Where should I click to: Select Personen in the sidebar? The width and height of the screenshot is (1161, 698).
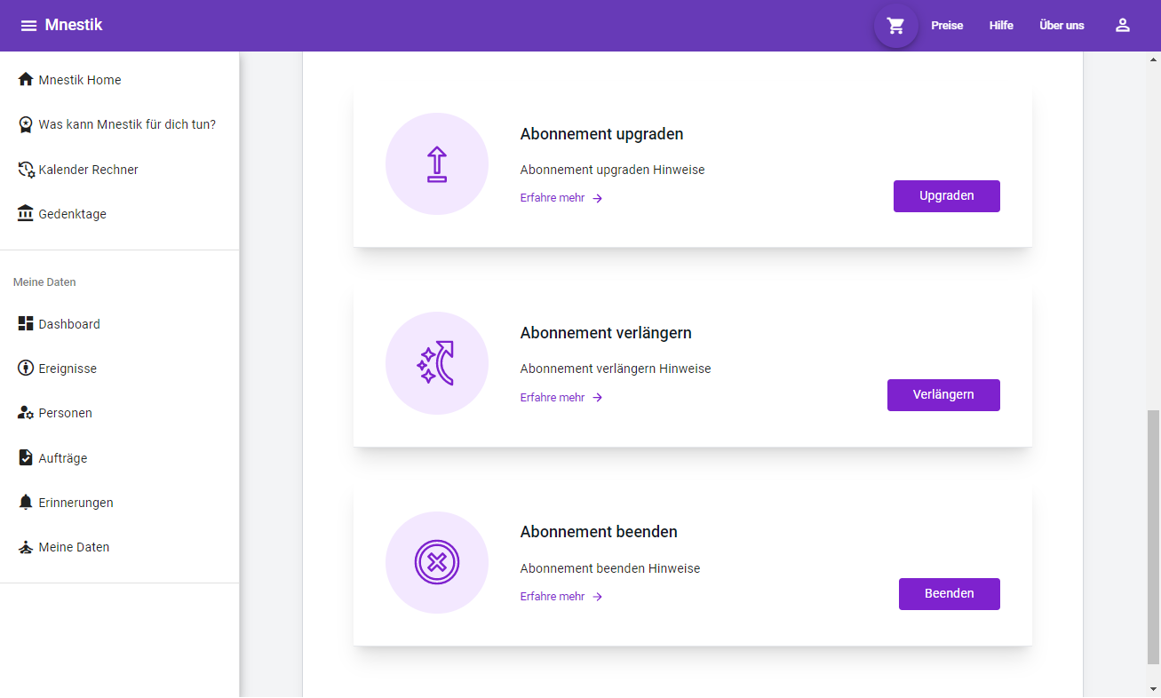click(65, 413)
